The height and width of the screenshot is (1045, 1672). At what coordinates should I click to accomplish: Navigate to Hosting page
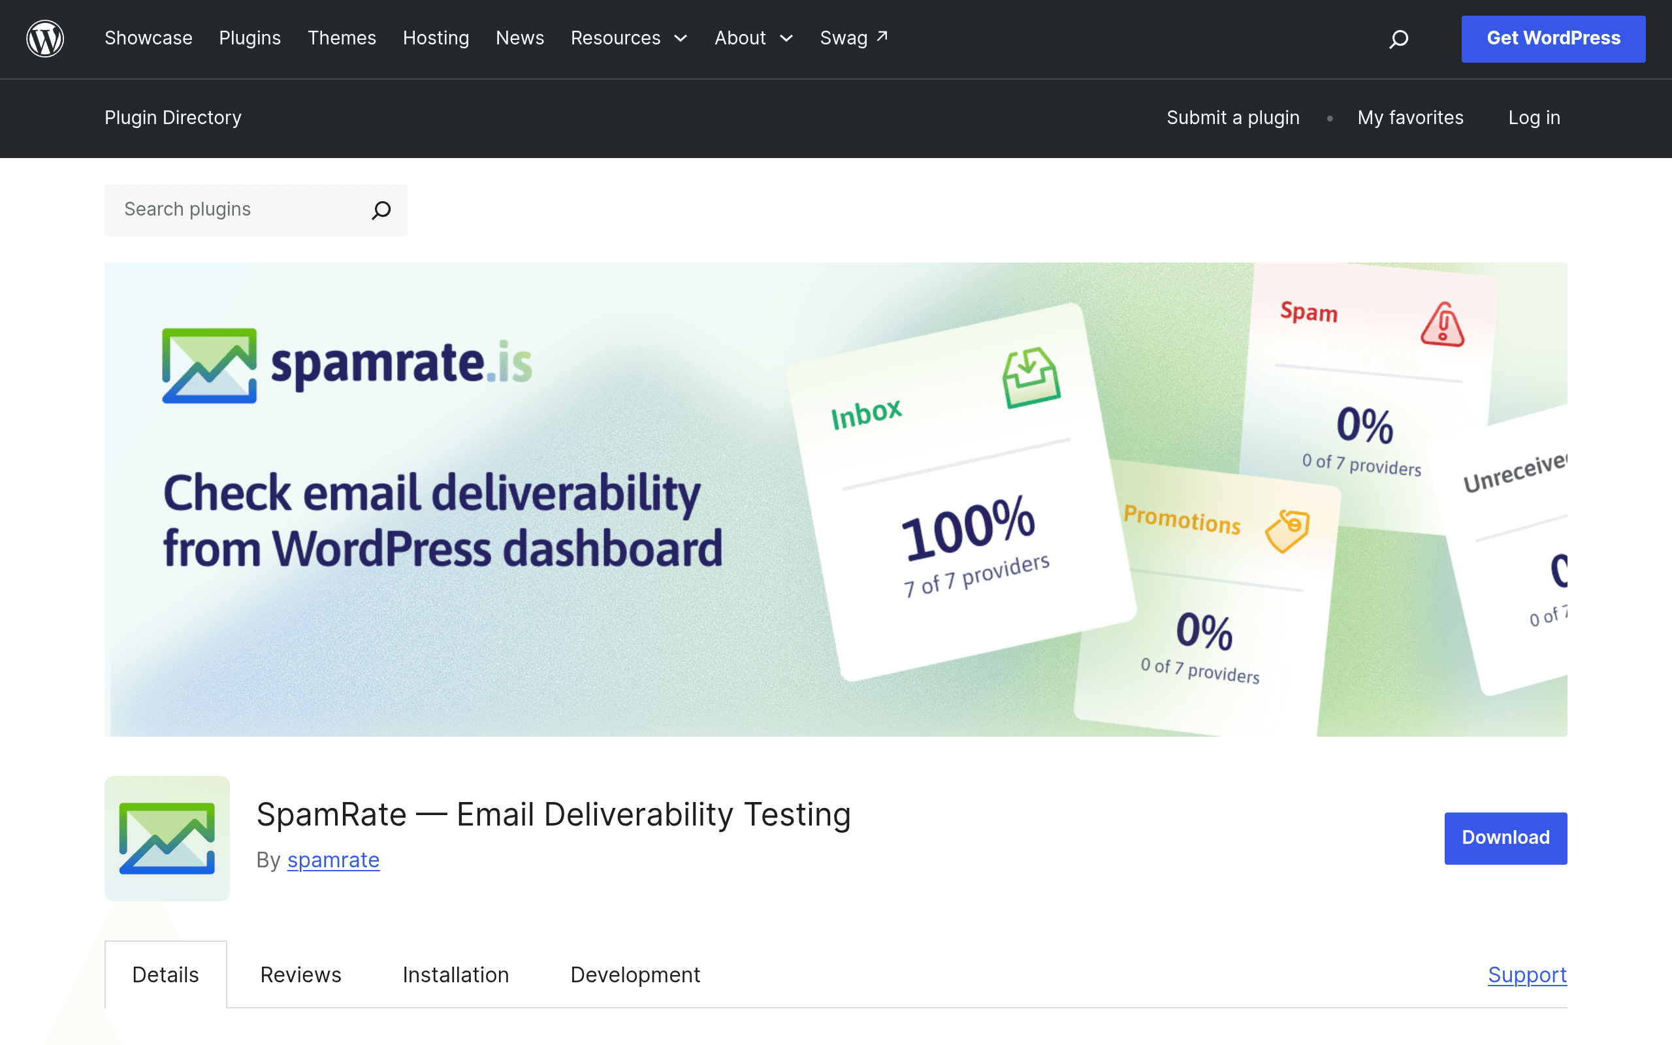coord(436,39)
